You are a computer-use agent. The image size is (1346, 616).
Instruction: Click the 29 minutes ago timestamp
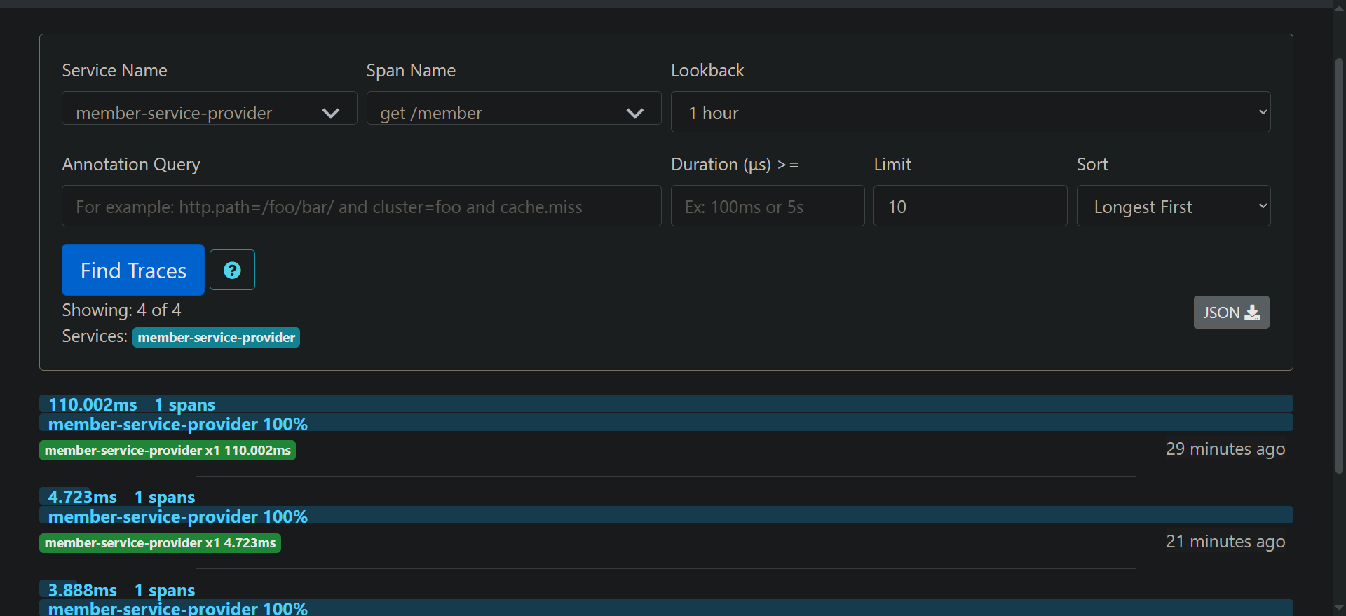(1225, 449)
